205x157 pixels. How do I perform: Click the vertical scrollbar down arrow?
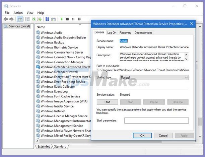pos(200,137)
